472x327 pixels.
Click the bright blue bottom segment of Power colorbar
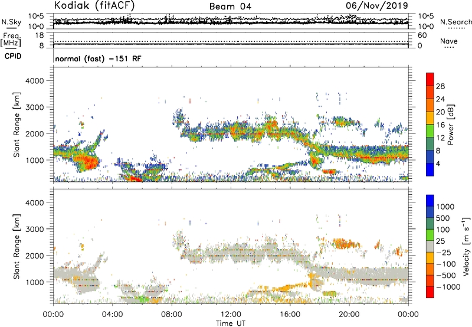point(430,170)
